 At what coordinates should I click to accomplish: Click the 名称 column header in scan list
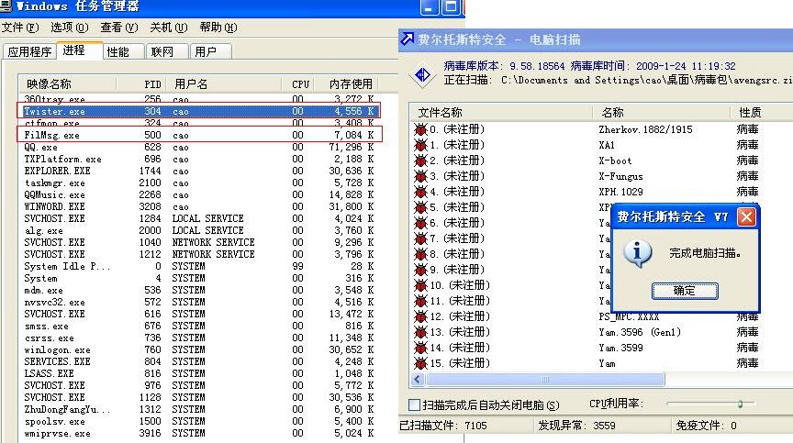[x=661, y=112]
